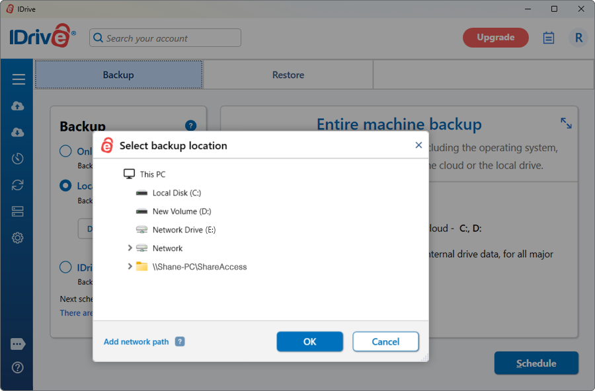Screen dimensions: 595x391
Task: Switch to the Backup tab
Action: tap(119, 75)
